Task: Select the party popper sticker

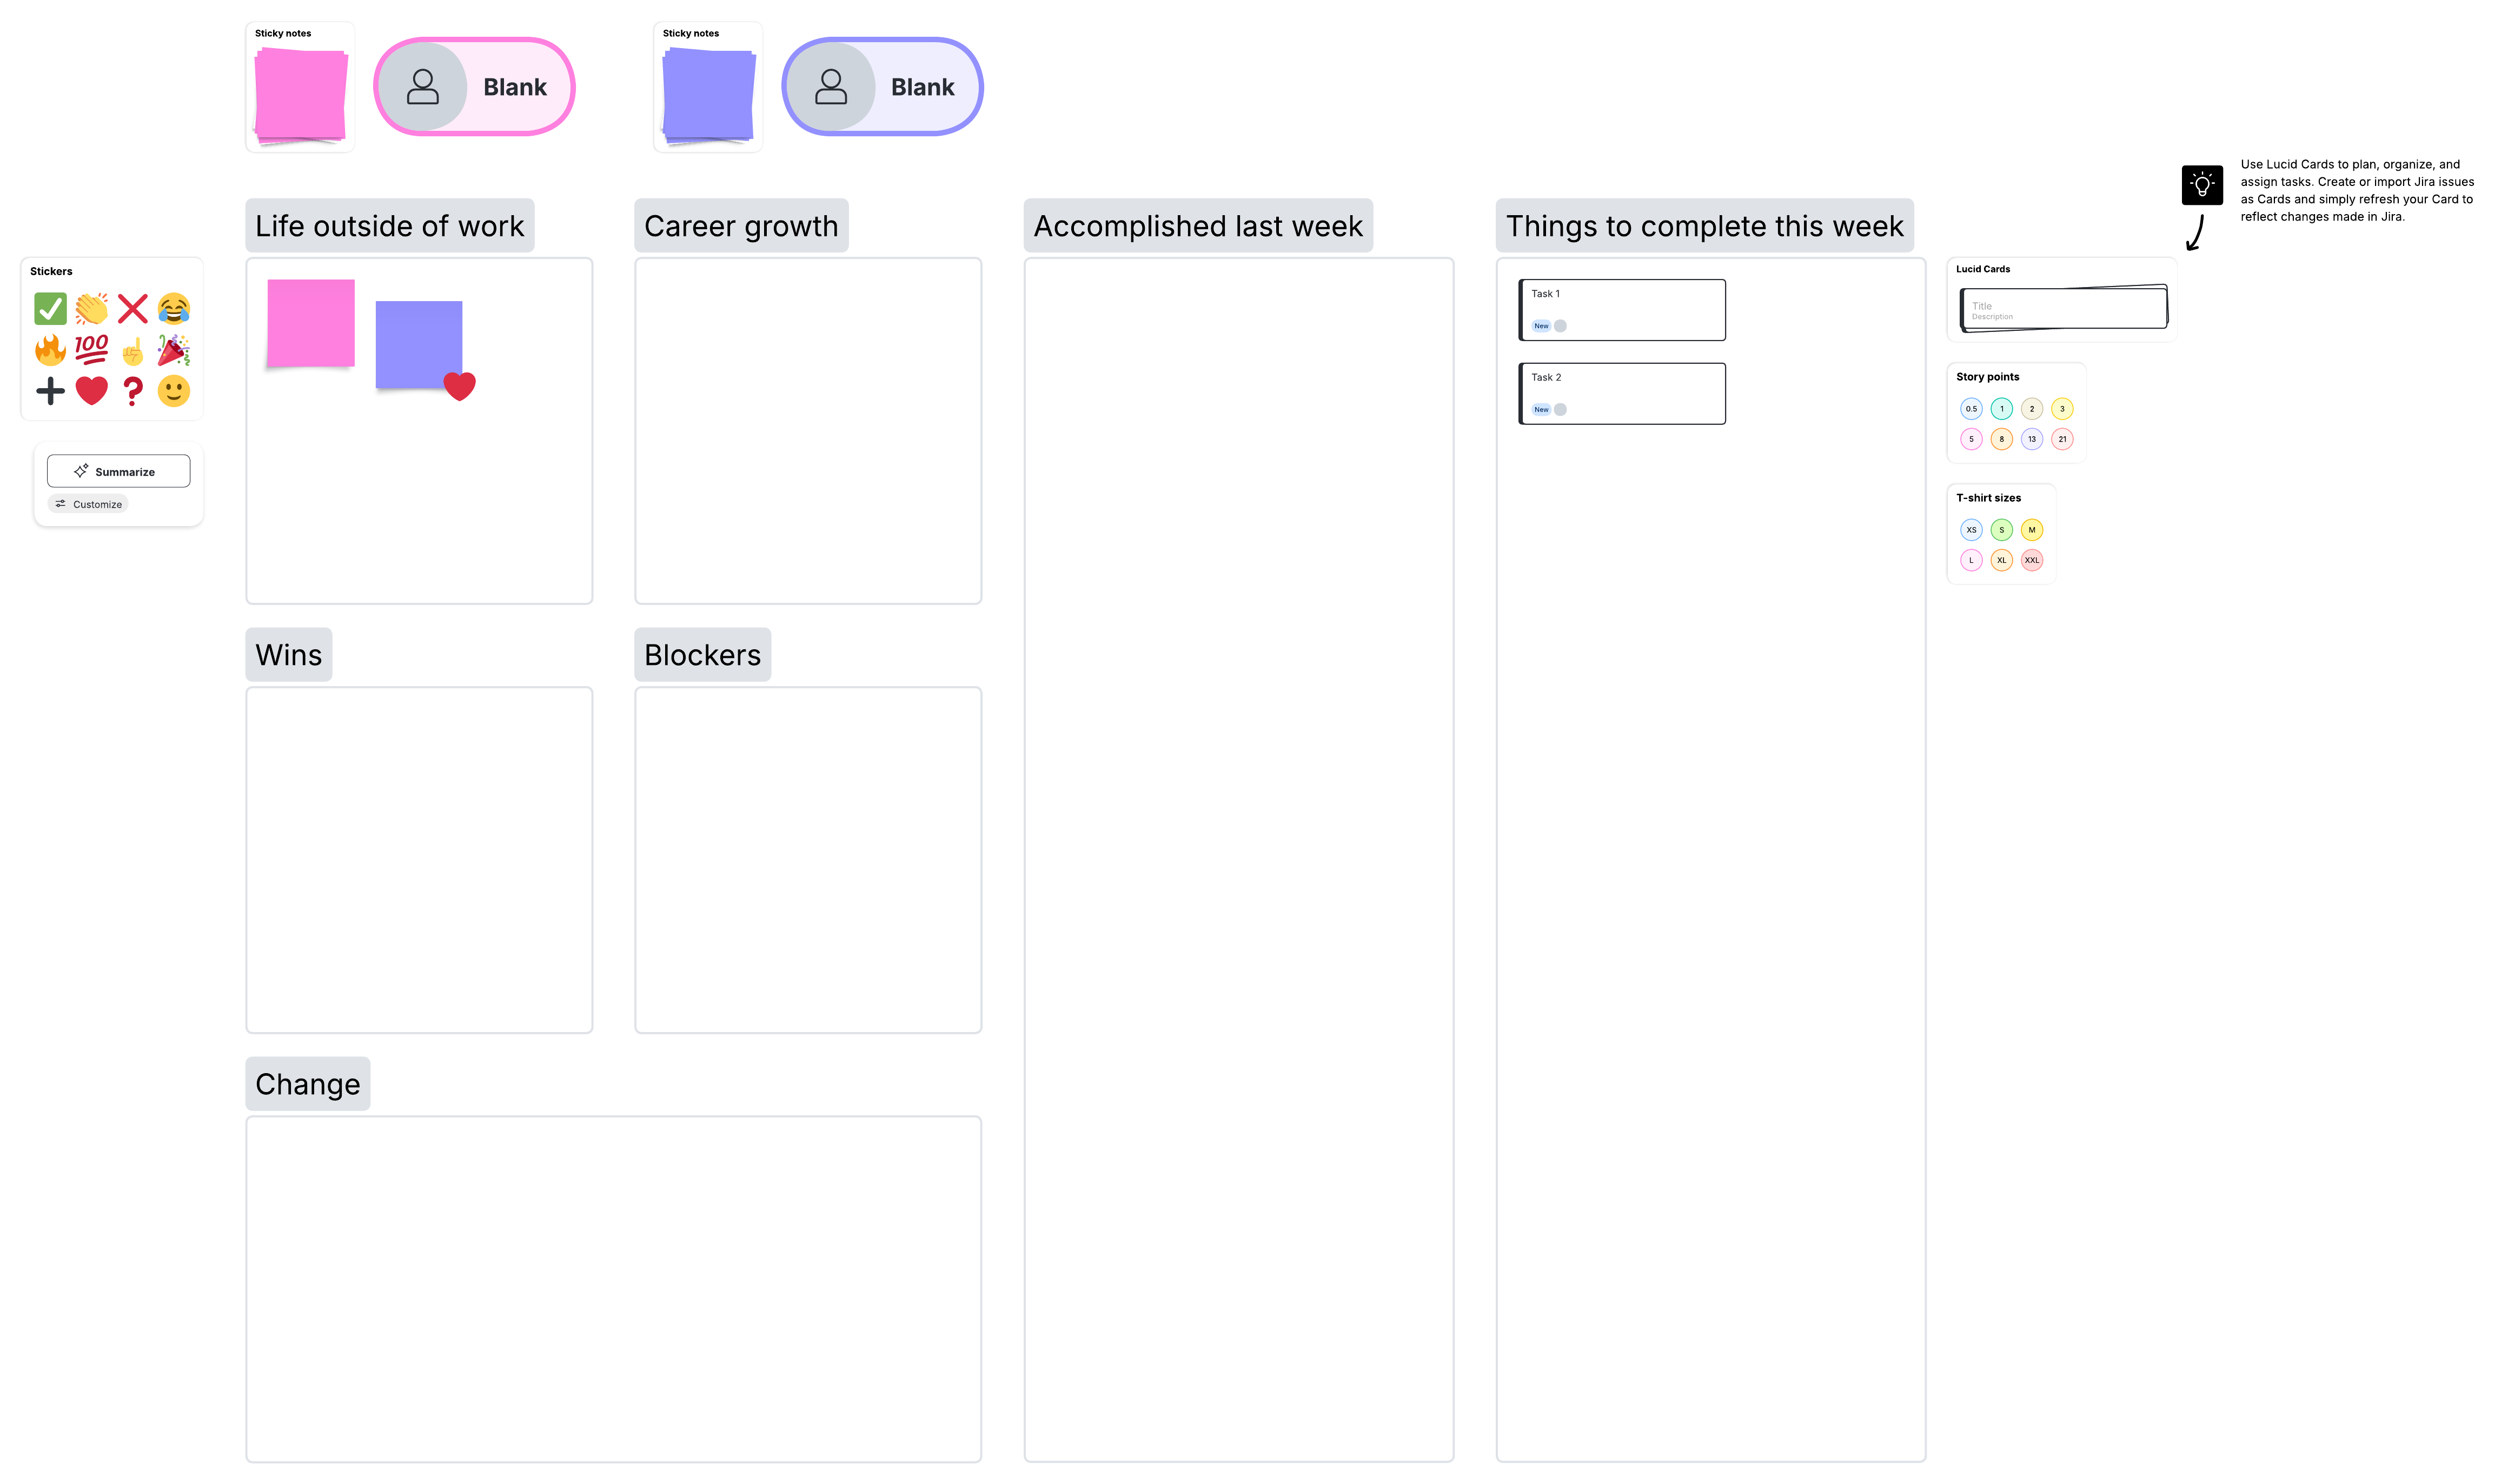Action: coord(174,350)
